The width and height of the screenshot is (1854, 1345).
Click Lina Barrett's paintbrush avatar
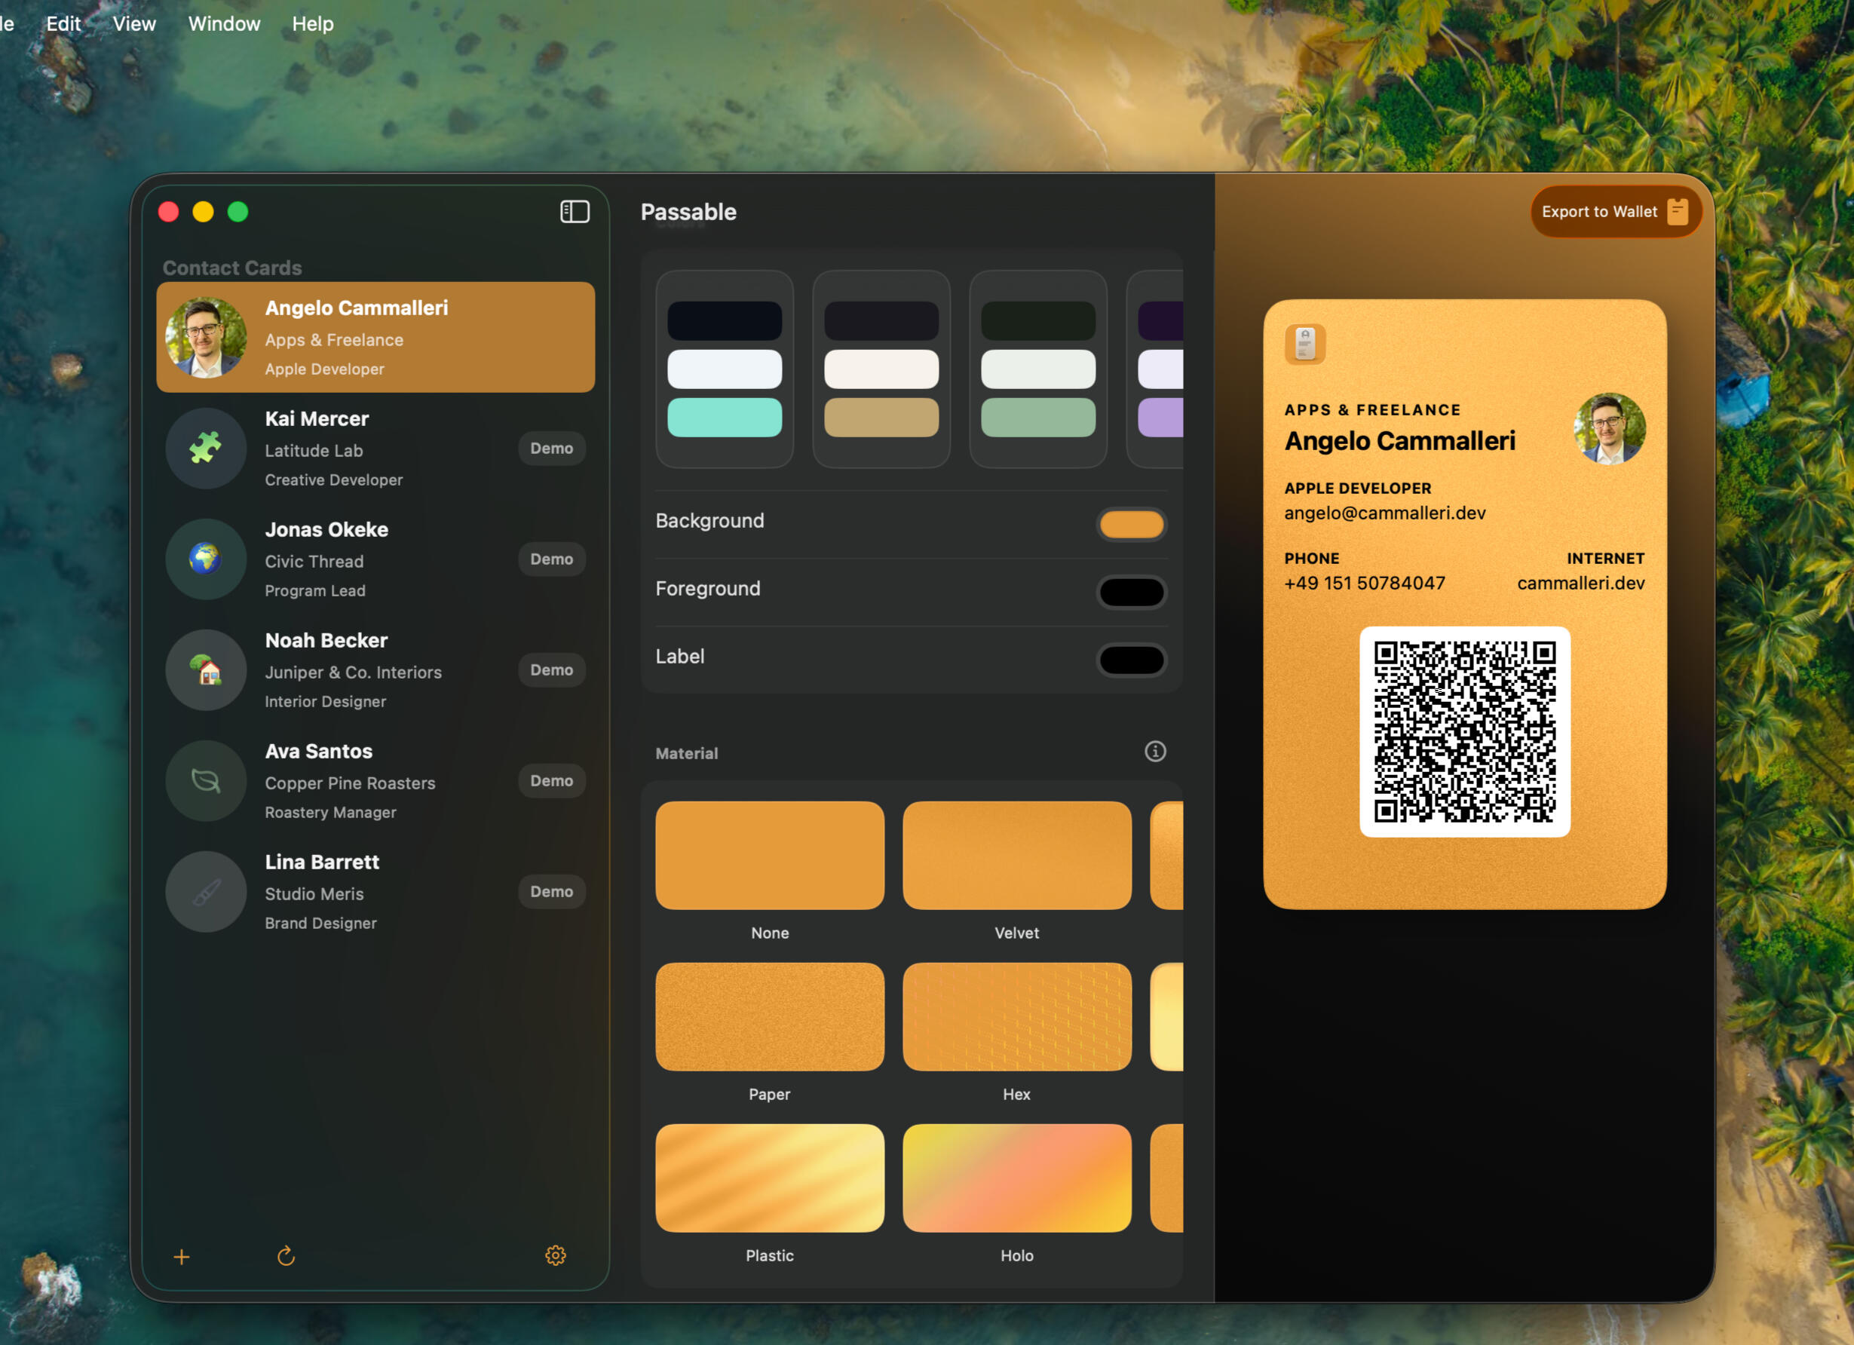(x=206, y=891)
